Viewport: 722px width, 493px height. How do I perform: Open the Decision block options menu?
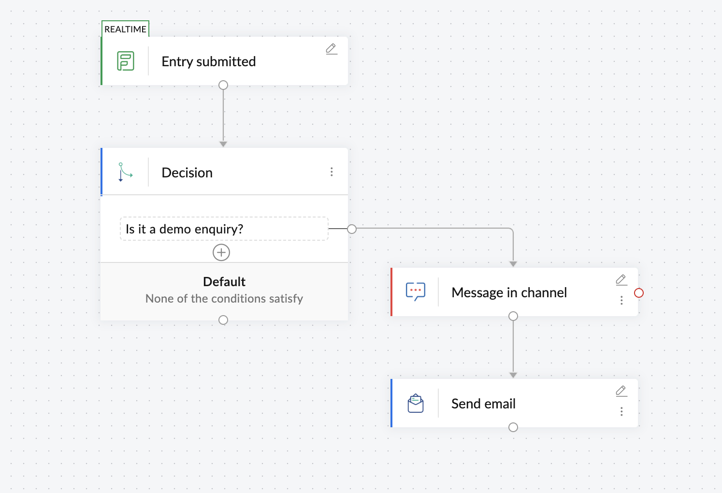coord(332,172)
